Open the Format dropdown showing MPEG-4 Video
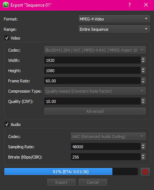Screen dimensions: 154x190 pyautogui.click(x=114, y=19)
